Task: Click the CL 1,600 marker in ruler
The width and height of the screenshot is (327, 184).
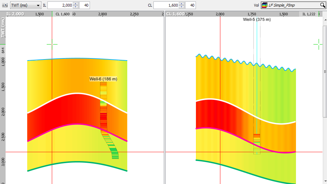Action: (x=62, y=14)
